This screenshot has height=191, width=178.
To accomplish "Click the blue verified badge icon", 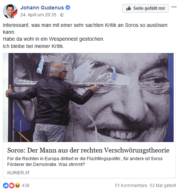I will [68, 8].
